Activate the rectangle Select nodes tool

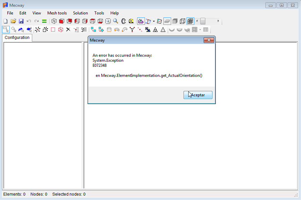[x=6, y=30]
